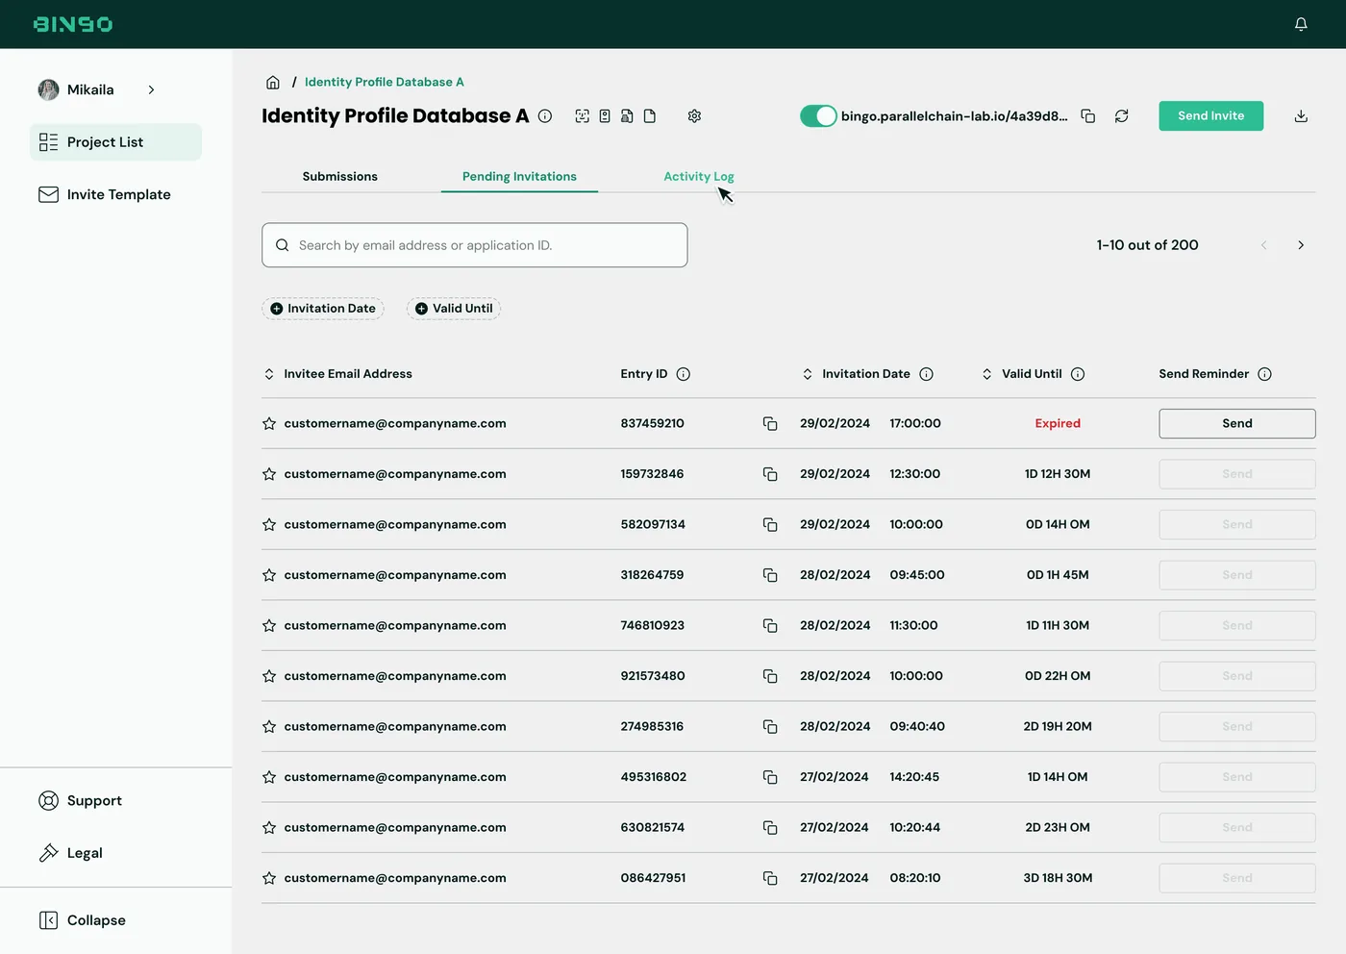The width and height of the screenshot is (1346, 954).
Task: Show Send Reminder column info
Action: pos(1264,374)
